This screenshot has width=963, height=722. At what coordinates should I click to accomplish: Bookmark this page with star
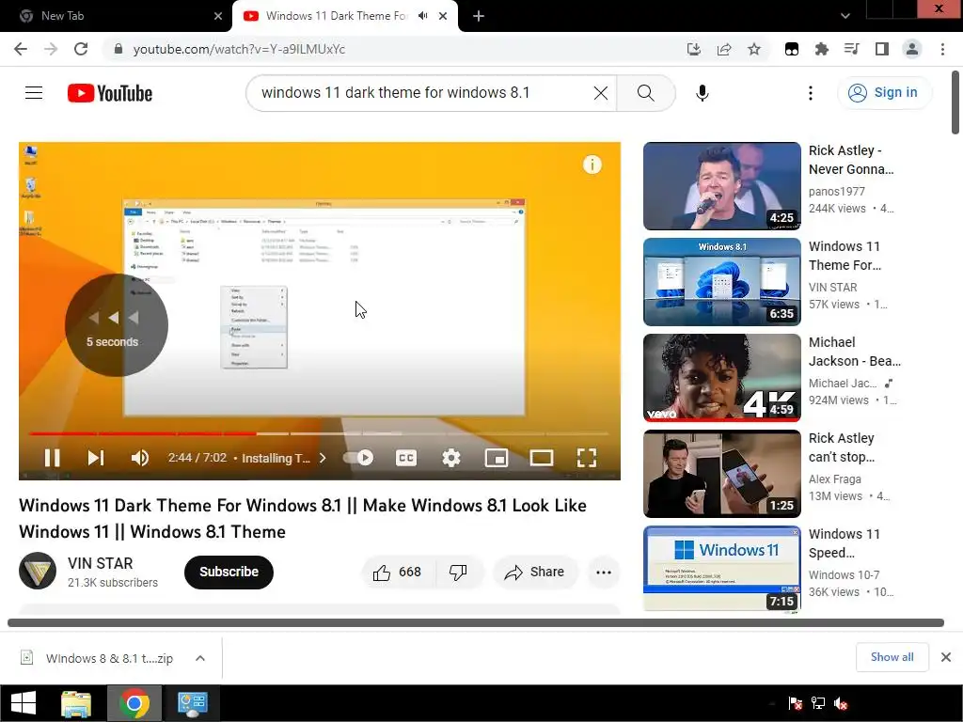click(x=754, y=49)
